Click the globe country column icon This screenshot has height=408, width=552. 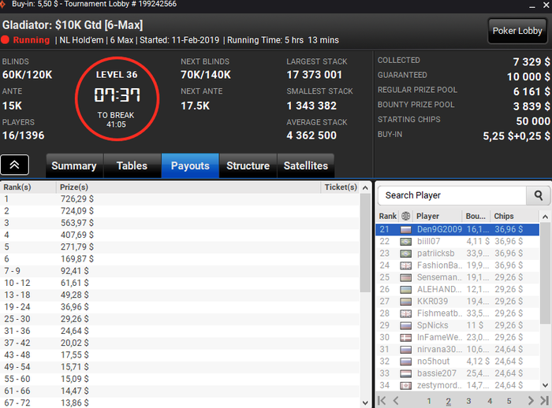(405, 216)
